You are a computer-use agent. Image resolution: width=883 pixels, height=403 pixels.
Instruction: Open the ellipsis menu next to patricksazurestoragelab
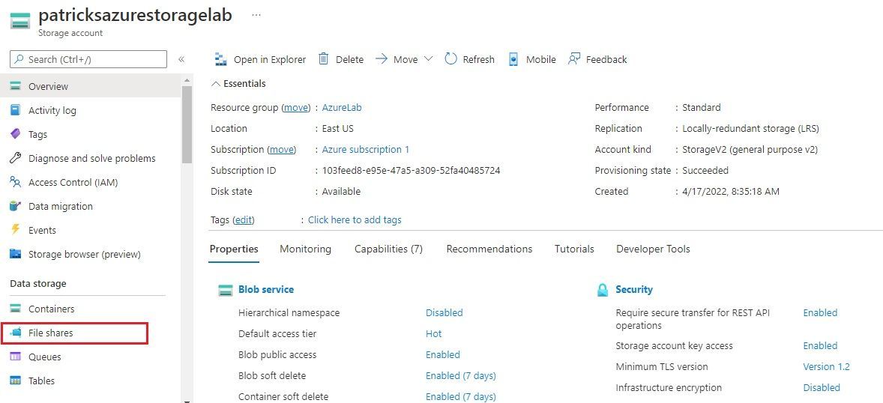pyautogui.click(x=256, y=15)
